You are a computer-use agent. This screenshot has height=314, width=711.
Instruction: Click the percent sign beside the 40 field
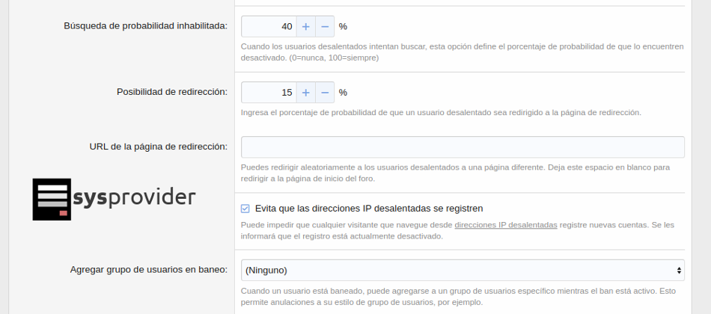[343, 26]
